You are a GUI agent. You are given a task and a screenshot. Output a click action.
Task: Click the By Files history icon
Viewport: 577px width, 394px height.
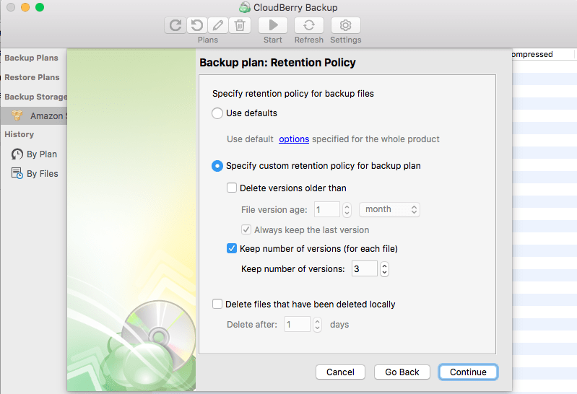(17, 173)
